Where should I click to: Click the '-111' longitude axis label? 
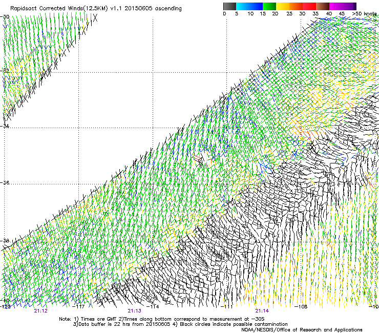(227, 307)
